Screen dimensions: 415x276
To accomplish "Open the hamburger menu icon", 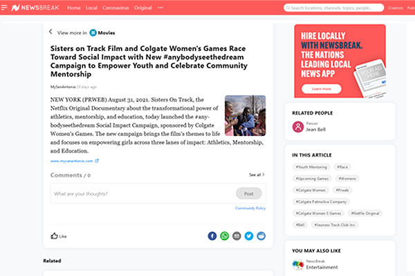I will click(3, 8).
